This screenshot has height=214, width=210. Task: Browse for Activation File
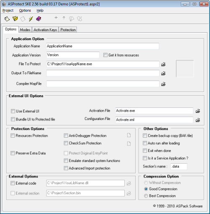[198, 111]
